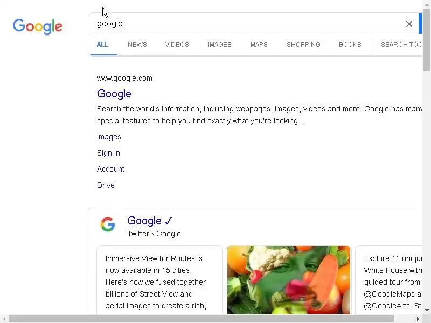Click the vegetable face tweet image

288,280
